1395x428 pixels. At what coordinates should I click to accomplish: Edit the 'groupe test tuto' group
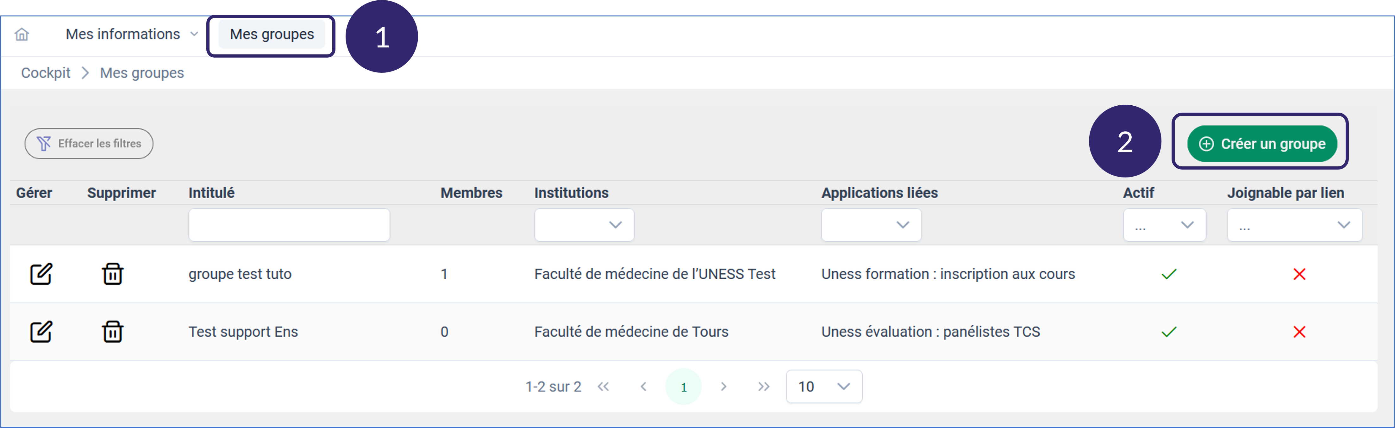[x=41, y=274]
